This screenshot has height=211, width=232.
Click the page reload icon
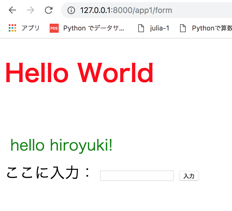48,10
